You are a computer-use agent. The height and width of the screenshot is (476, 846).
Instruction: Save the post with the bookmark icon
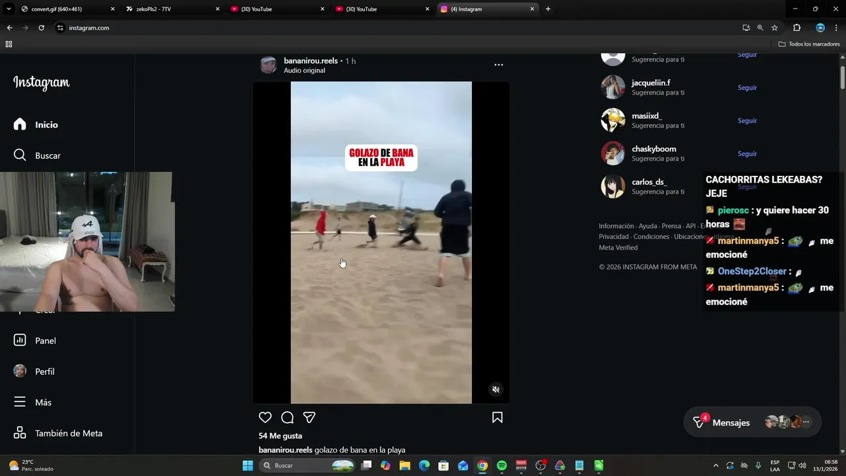pyautogui.click(x=497, y=417)
